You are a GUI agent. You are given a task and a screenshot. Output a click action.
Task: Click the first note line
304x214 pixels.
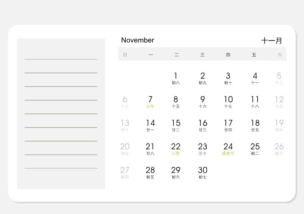61,59
